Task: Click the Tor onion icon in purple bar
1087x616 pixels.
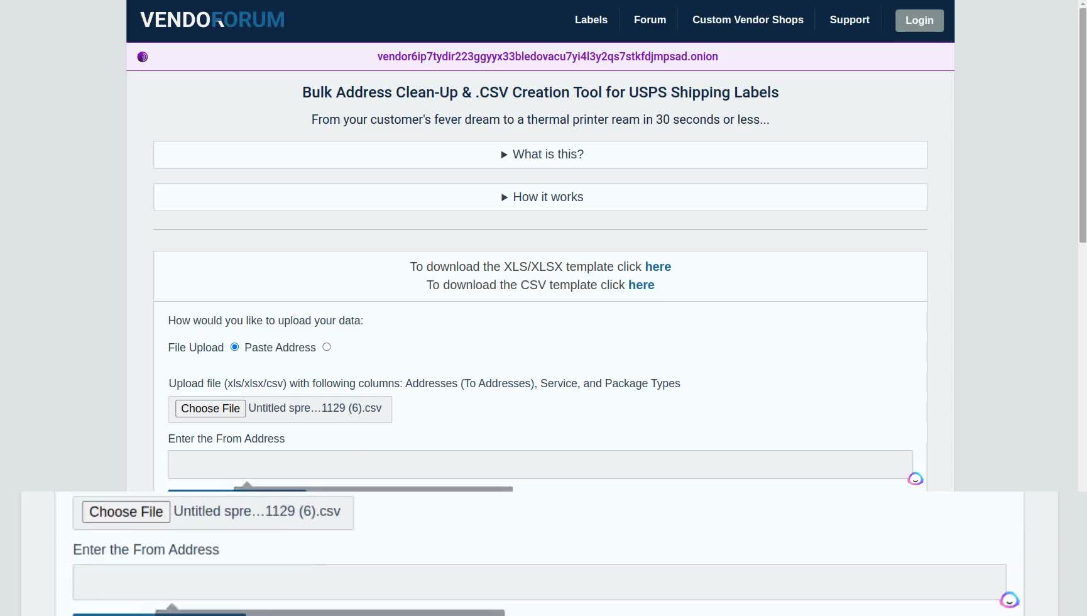Action: click(x=143, y=57)
